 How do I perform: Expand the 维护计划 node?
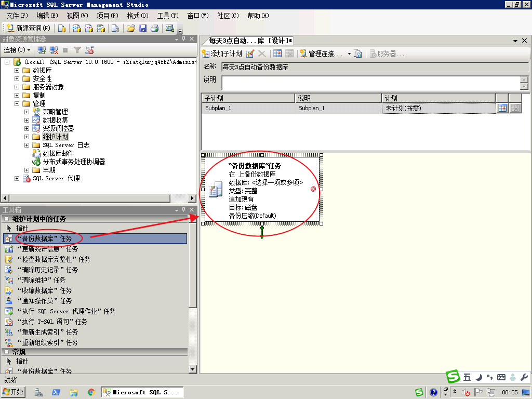click(26, 137)
